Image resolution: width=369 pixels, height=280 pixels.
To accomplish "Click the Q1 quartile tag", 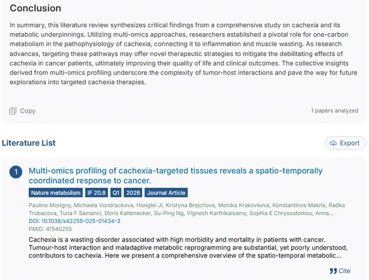I will pos(116,193).
